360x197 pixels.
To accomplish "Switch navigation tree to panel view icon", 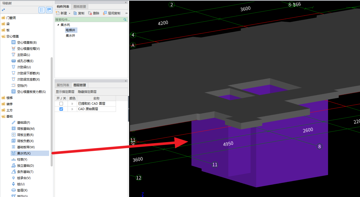I will (x=49, y=10).
